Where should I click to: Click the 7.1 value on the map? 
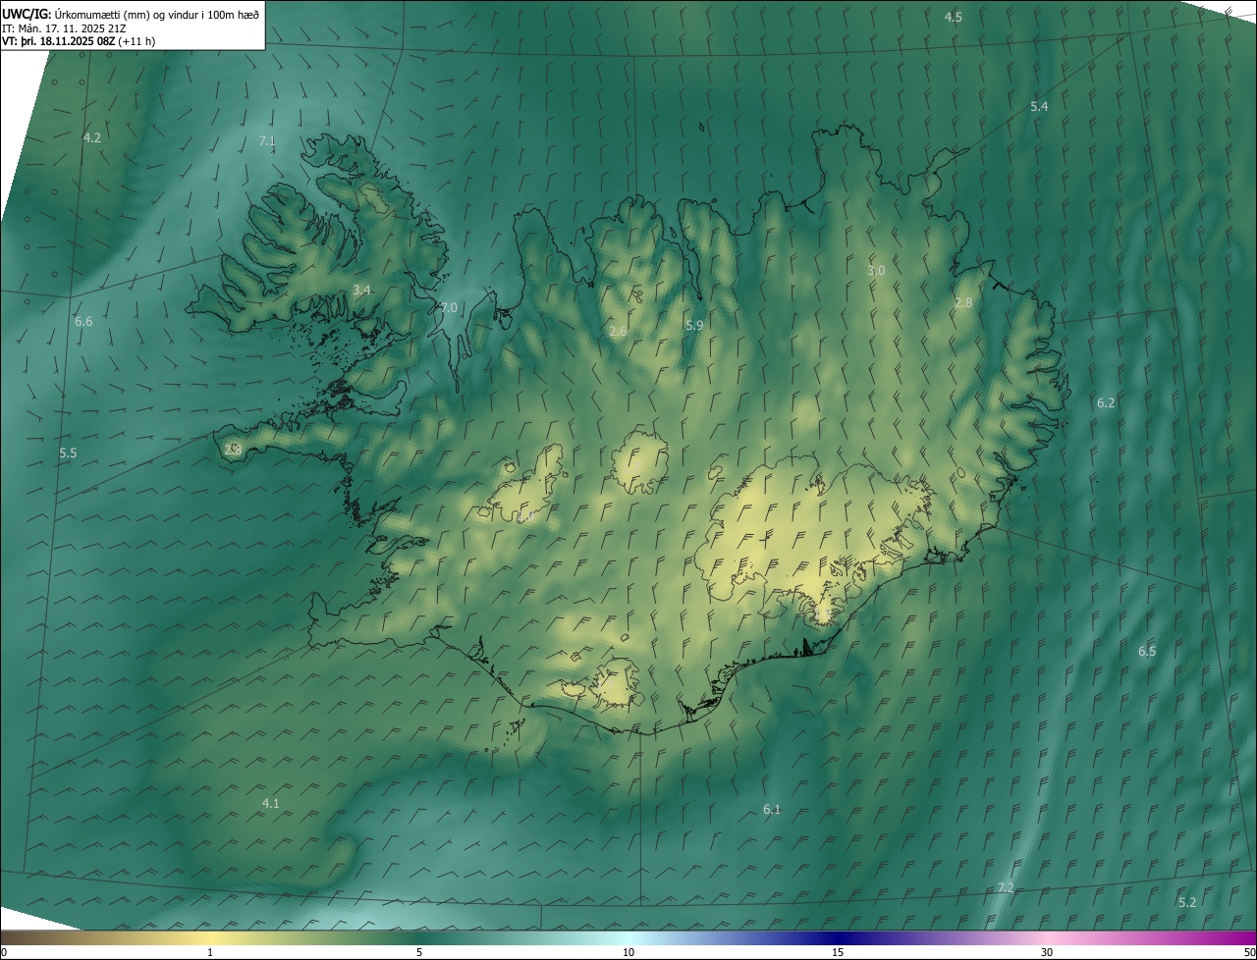(267, 141)
